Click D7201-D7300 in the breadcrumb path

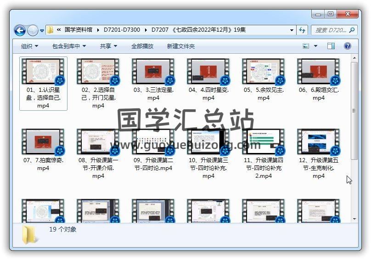(122, 30)
